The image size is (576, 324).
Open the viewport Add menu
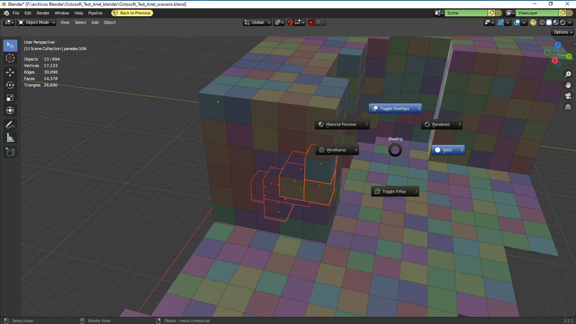(x=95, y=22)
